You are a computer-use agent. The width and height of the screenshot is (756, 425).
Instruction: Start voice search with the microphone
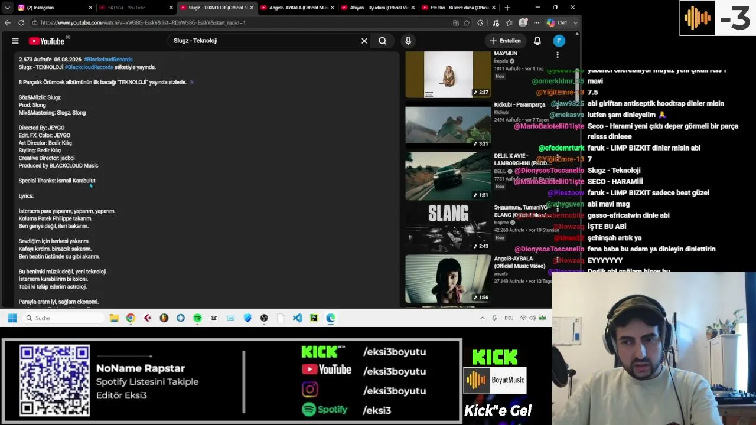tap(408, 41)
